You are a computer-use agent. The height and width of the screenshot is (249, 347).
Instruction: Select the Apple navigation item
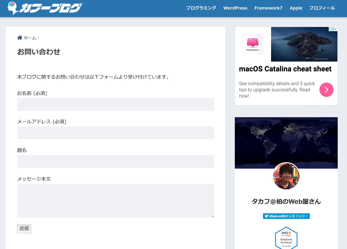(x=296, y=8)
